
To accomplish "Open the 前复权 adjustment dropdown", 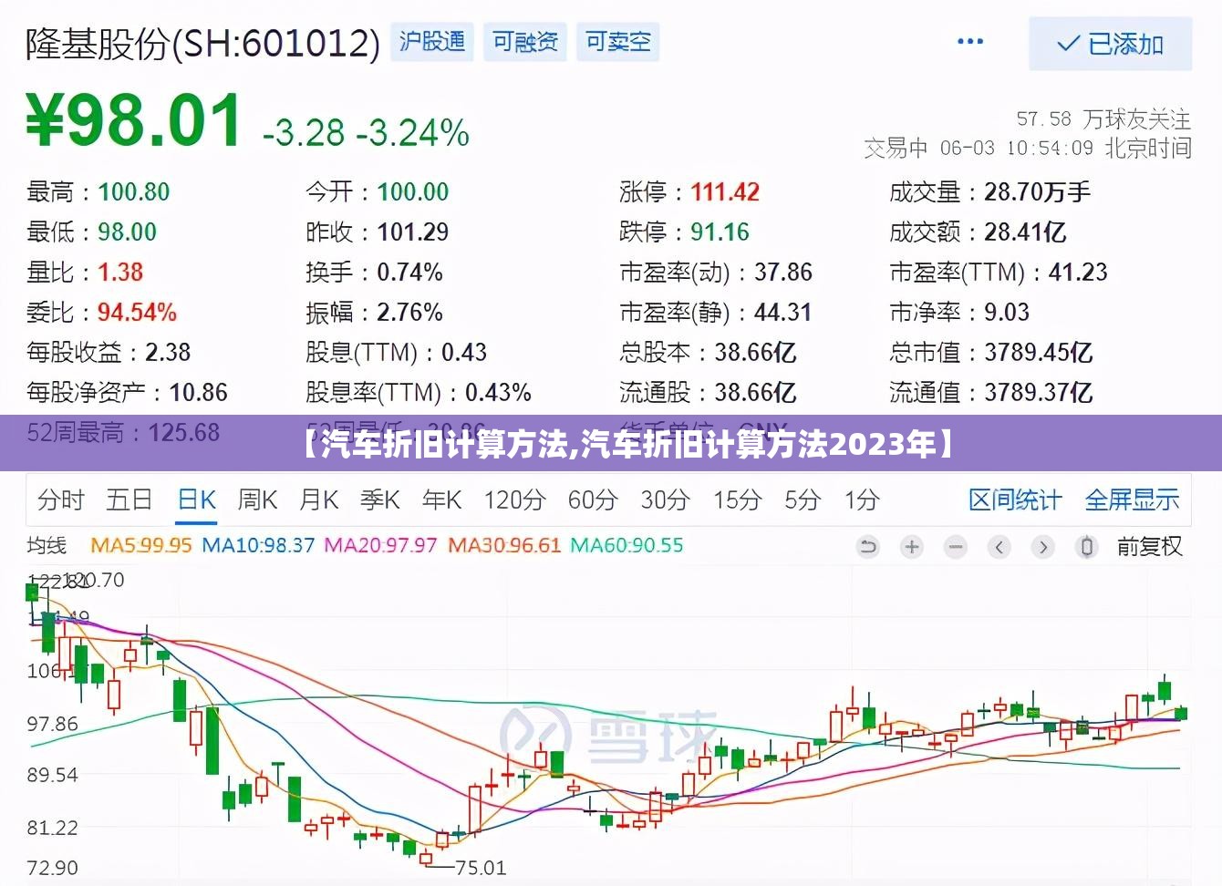I will (1149, 547).
